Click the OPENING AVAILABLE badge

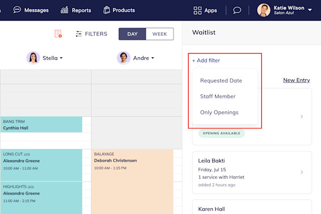tap(222, 133)
